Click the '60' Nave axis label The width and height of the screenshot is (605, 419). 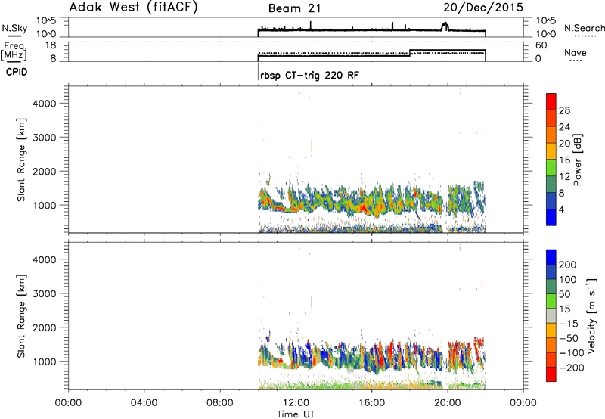click(x=541, y=45)
